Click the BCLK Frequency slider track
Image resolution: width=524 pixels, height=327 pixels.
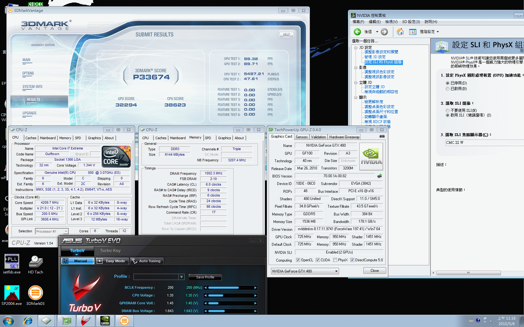click(x=231, y=288)
